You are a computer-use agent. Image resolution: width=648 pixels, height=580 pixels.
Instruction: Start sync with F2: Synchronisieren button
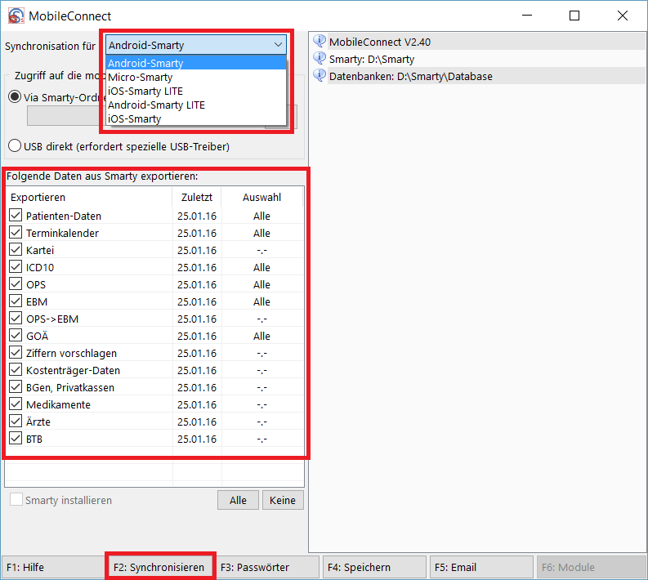pos(160,567)
